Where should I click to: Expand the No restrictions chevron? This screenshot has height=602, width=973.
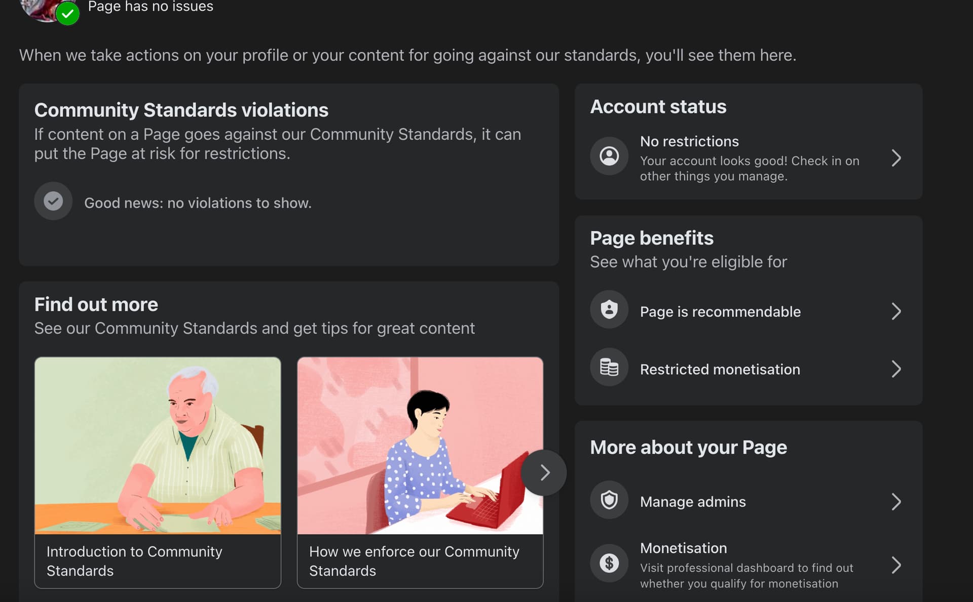[896, 158]
